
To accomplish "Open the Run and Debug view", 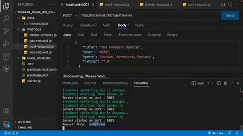I will pyautogui.click(x=6, y=44).
